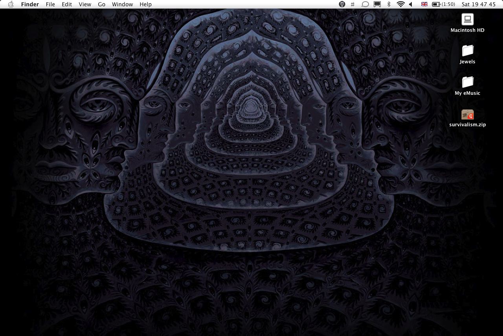The width and height of the screenshot is (503, 336).
Task: Click the round Quicksilver-style menu bar icon
Action: pos(342,4)
